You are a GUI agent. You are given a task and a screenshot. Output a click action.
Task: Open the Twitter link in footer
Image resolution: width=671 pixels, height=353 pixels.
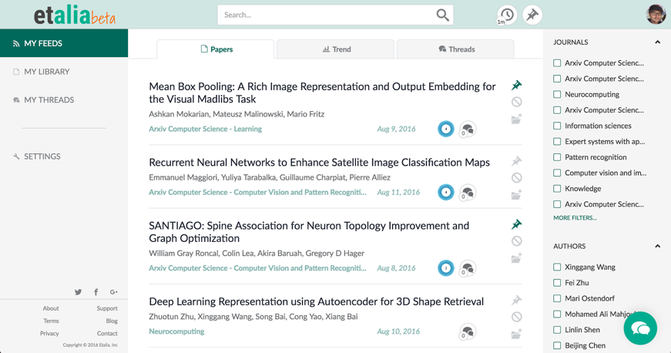click(x=78, y=292)
